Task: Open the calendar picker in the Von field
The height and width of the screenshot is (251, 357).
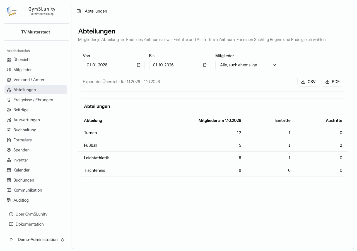Action: pos(139,65)
